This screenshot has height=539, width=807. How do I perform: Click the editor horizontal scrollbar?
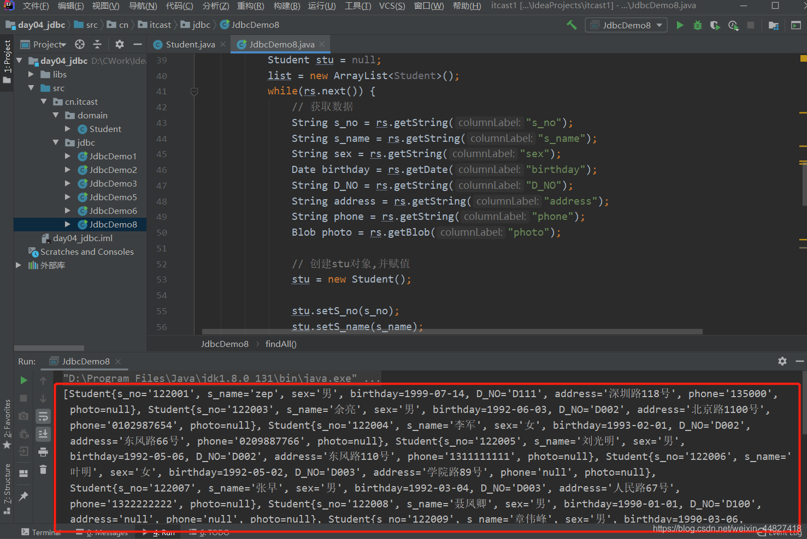coord(452,331)
